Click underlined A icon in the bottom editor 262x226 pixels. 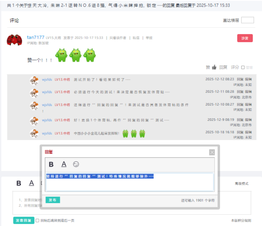coord(32,183)
